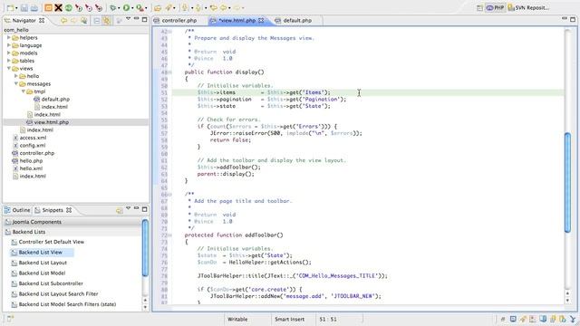Click the orange square toolbar icon
The height and width of the screenshot is (326, 580).
48,7
